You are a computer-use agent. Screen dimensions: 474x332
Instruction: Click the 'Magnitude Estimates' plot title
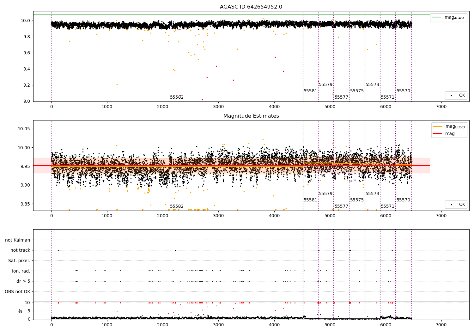click(251, 116)
